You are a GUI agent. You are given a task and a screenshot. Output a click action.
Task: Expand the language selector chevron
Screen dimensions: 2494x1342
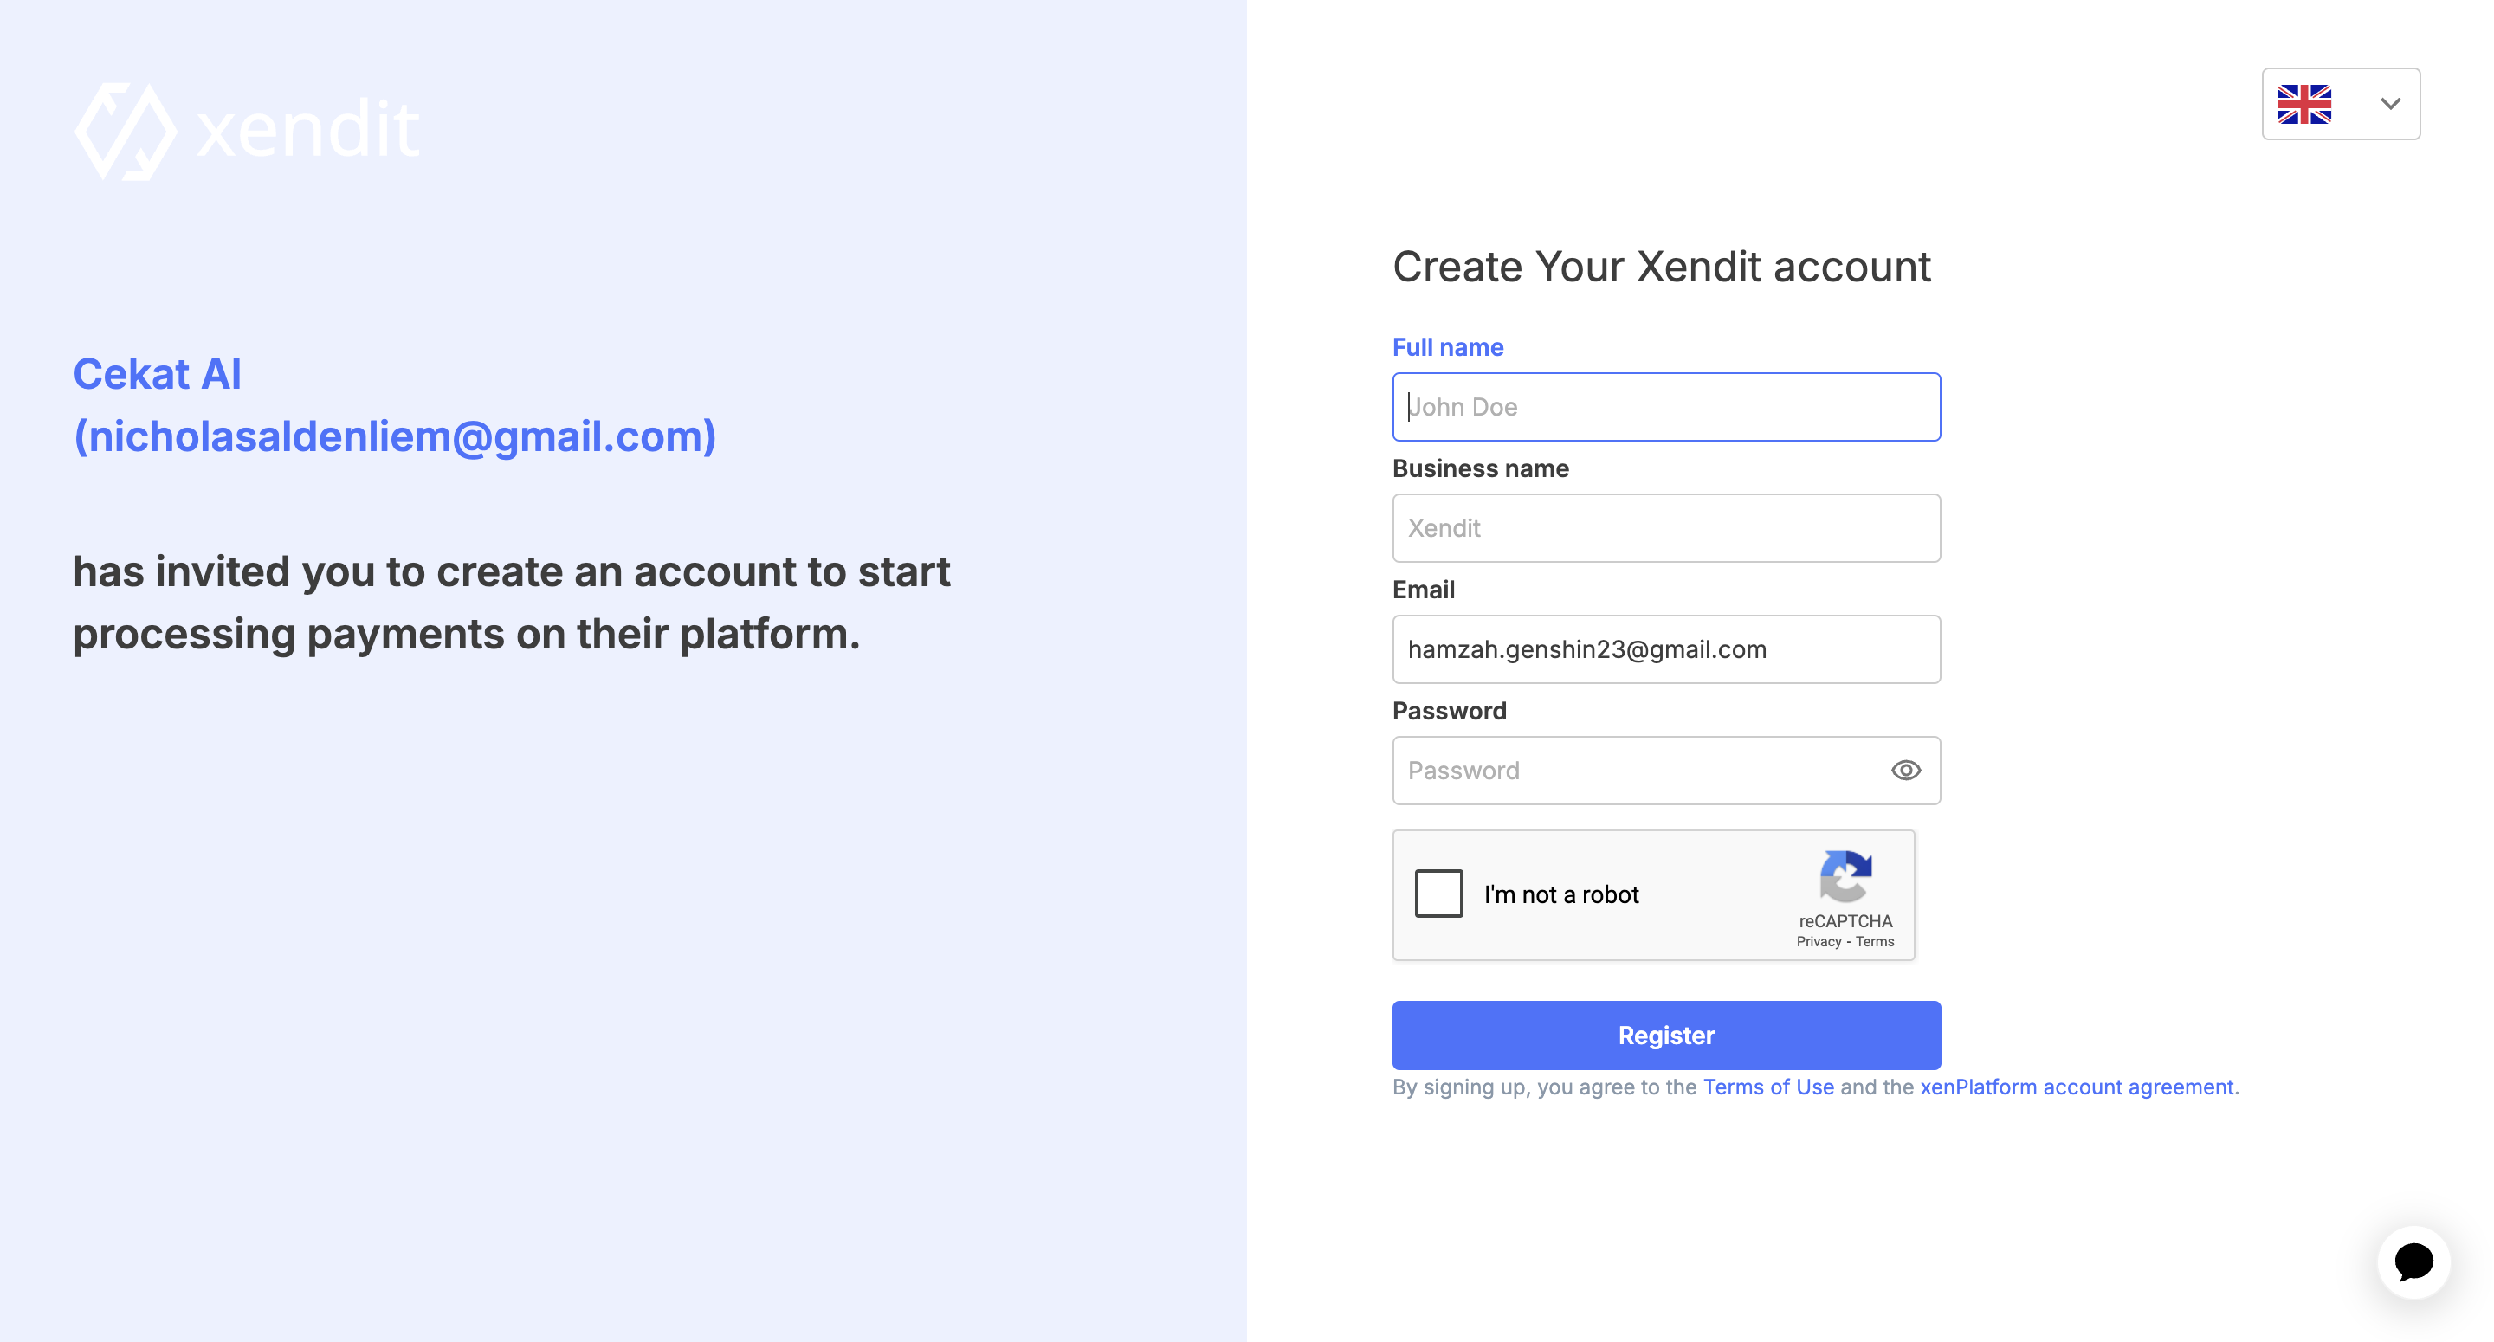pos(2389,104)
